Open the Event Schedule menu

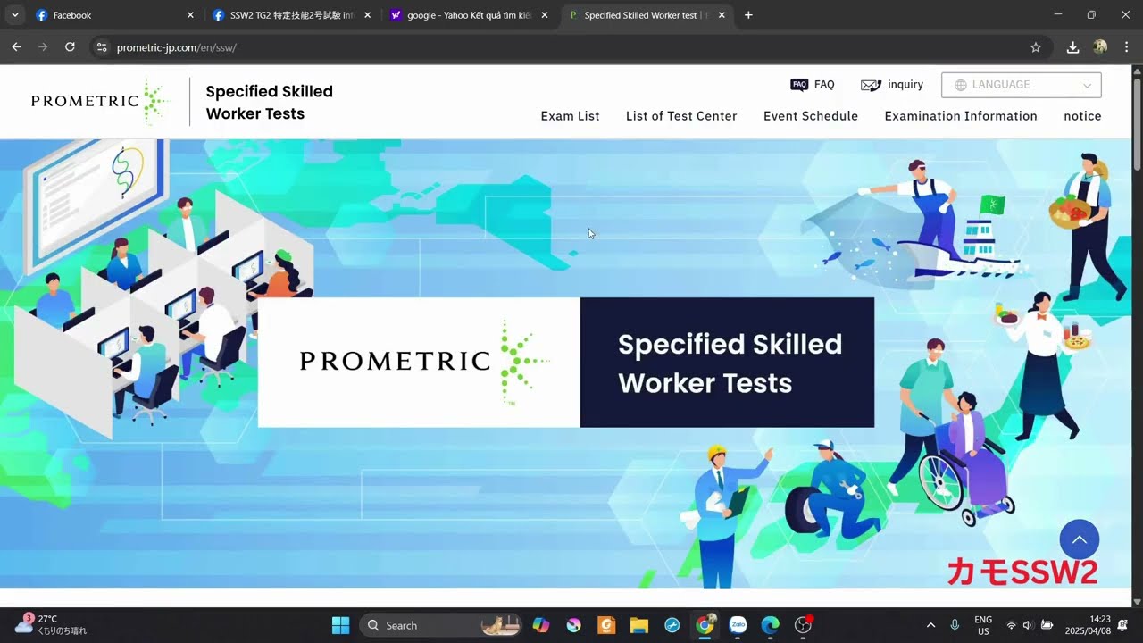[x=811, y=116]
